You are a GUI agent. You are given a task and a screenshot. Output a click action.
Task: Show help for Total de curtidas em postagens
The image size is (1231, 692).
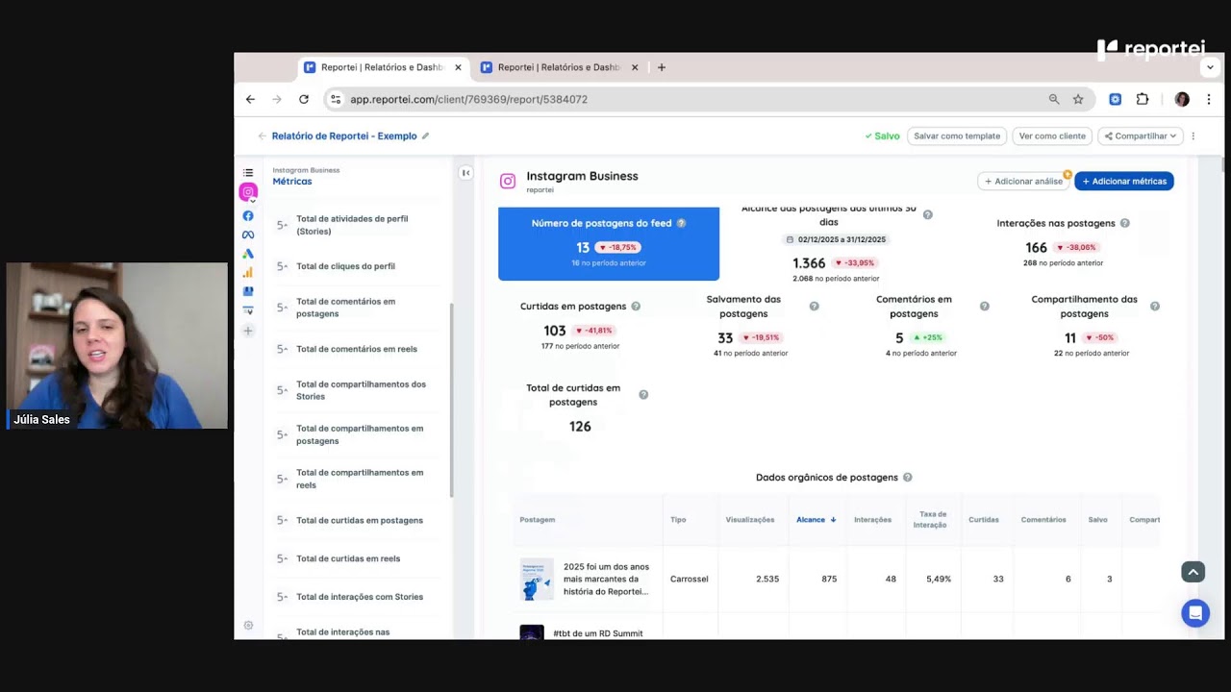pos(643,395)
